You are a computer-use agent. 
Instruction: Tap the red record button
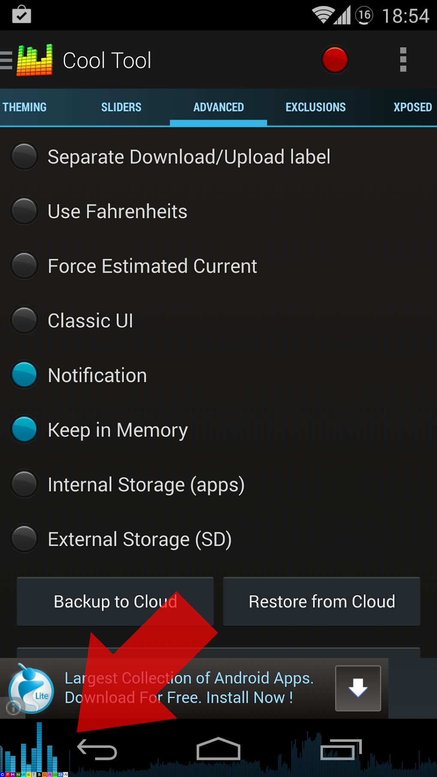pos(335,60)
